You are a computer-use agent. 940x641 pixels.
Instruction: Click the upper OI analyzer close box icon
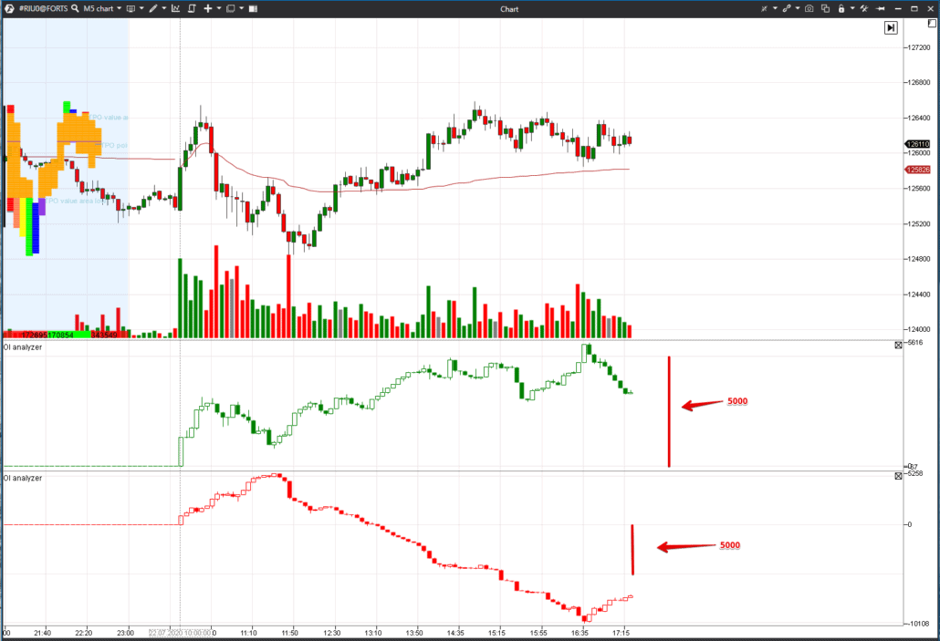pyautogui.click(x=897, y=345)
